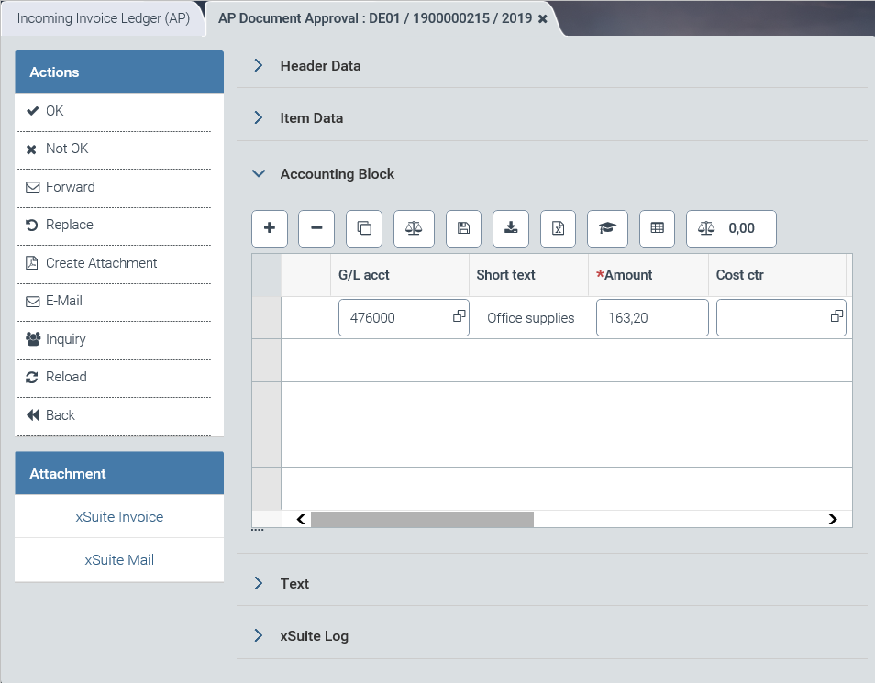Approve document with OK action
This screenshot has height=683, width=875.
55,111
